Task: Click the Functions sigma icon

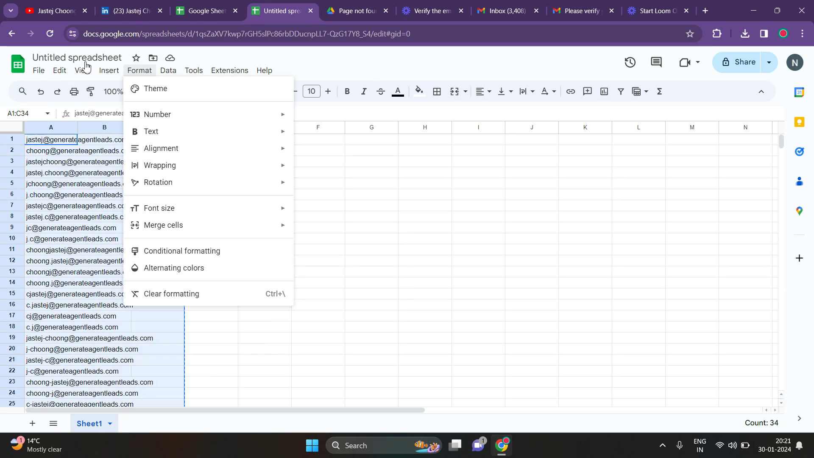Action: [x=659, y=91]
